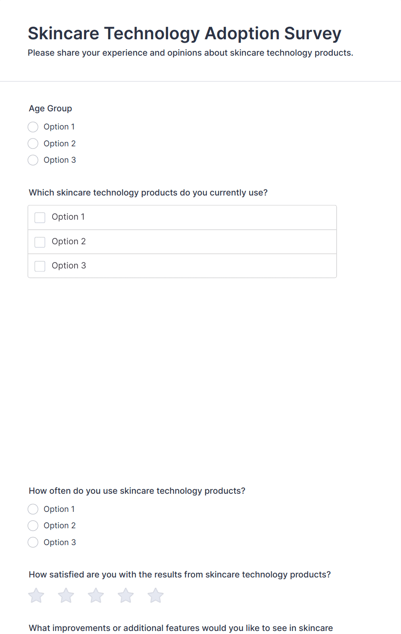
Task: Click the usage frequency question label
Action: [x=137, y=491]
